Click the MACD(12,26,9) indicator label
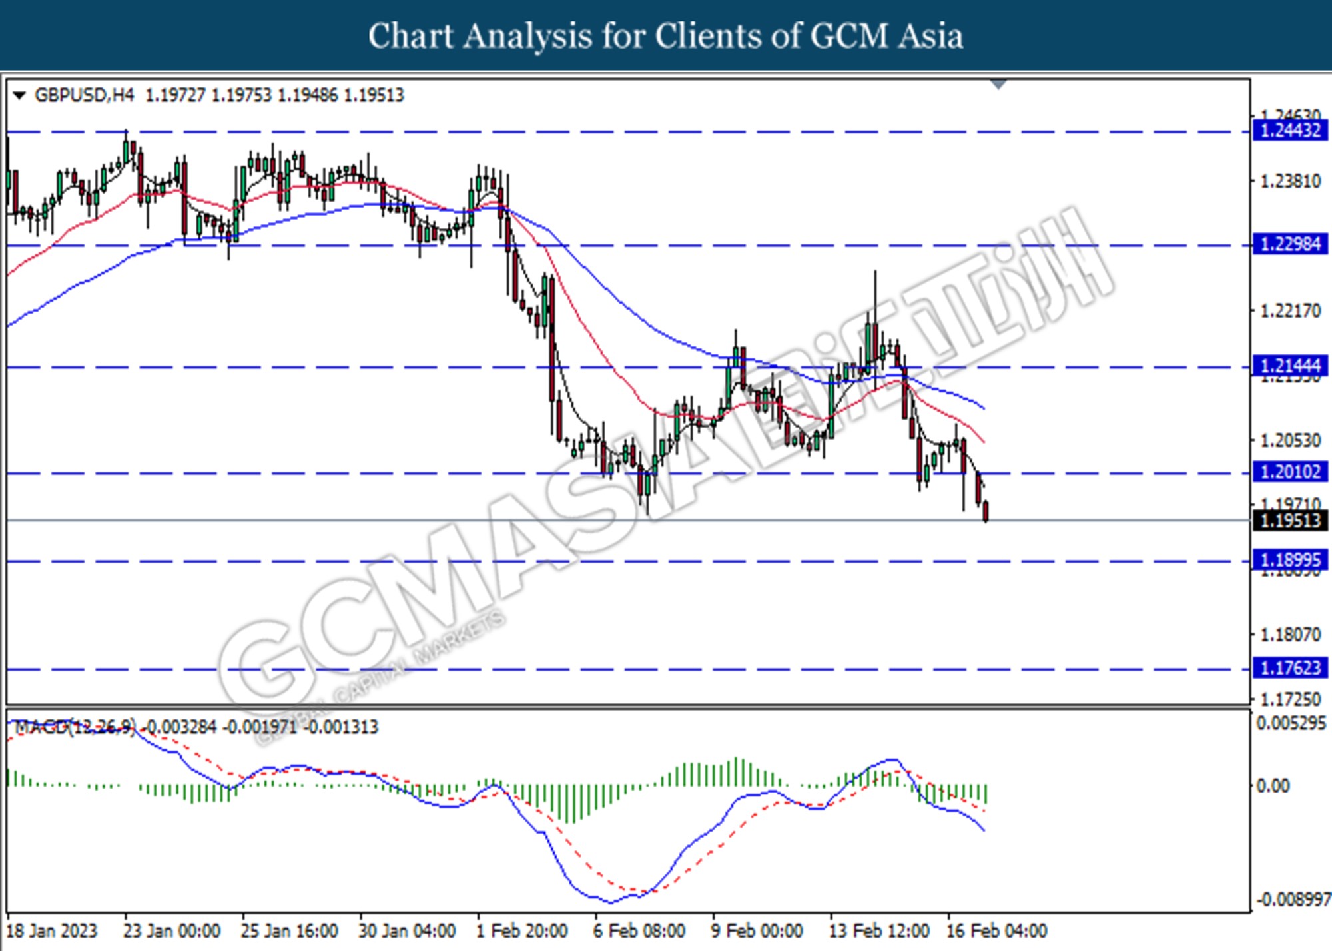Image resolution: width=1332 pixels, height=951 pixels. pyautogui.click(x=75, y=727)
